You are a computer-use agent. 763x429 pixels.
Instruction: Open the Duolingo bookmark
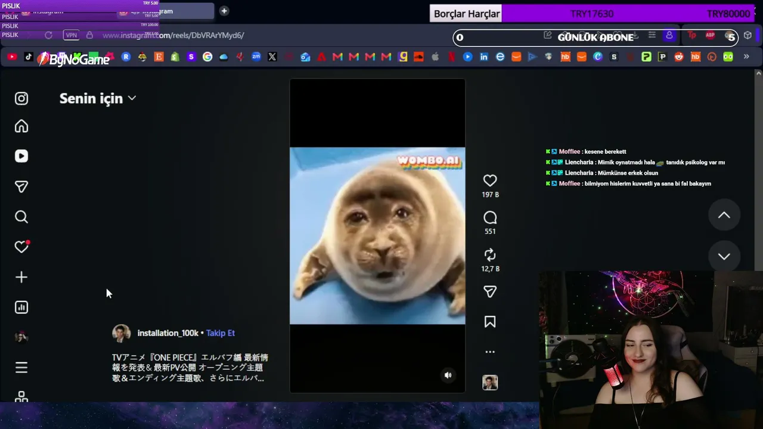[x=728, y=57]
